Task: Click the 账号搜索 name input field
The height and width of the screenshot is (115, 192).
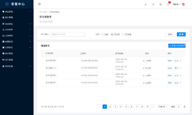Action: click(x=68, y=34)
